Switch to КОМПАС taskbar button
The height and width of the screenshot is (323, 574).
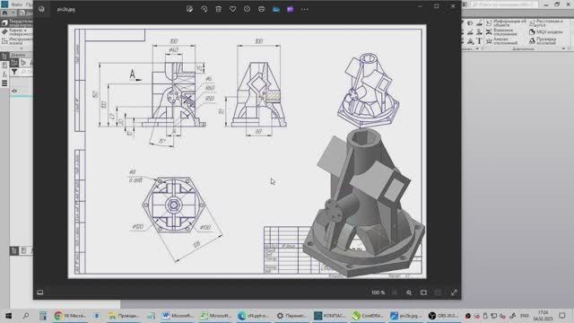click(330, 315)
